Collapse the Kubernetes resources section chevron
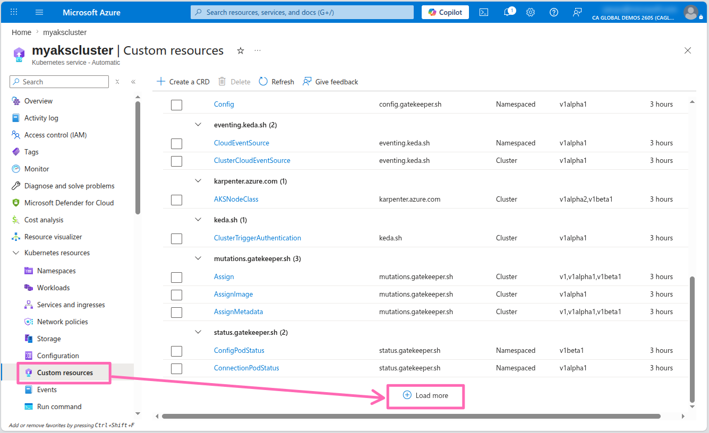The height and width of the screenshot is (433, 709). point(15,253)
